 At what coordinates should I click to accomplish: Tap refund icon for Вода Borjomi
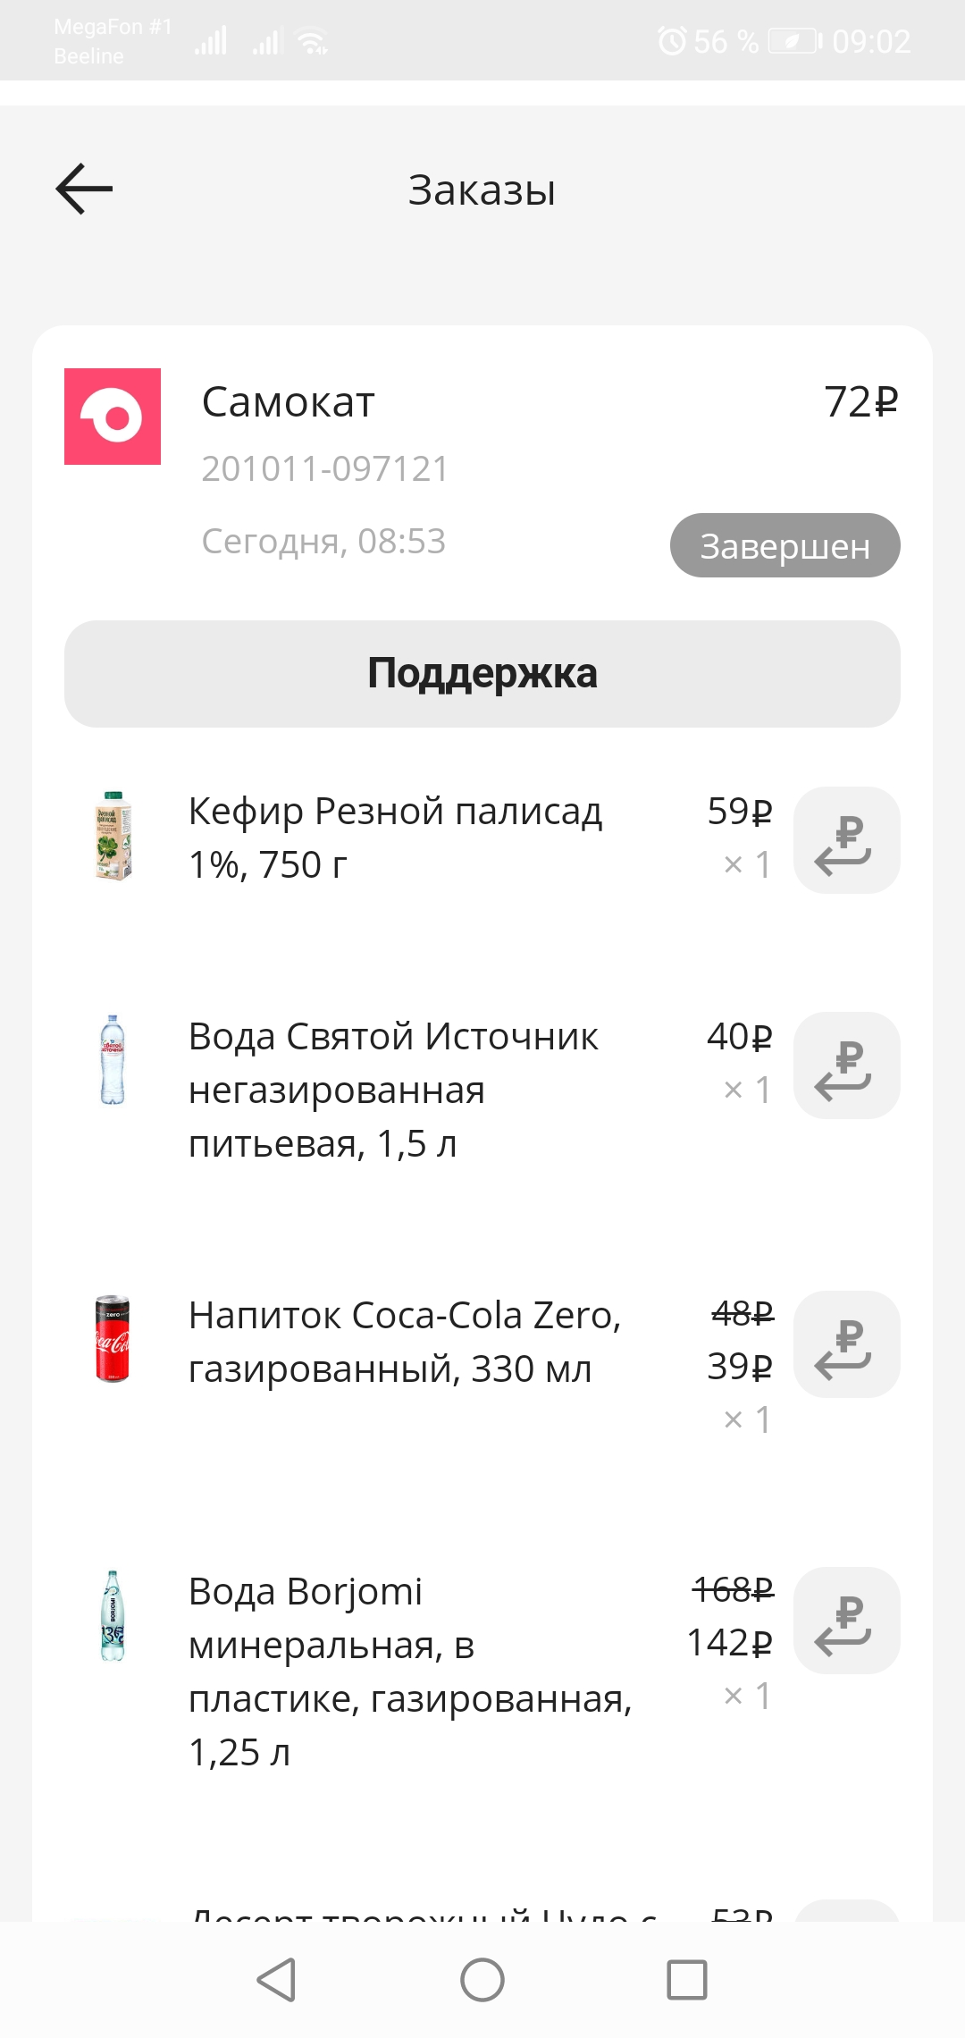(846, 1621)
